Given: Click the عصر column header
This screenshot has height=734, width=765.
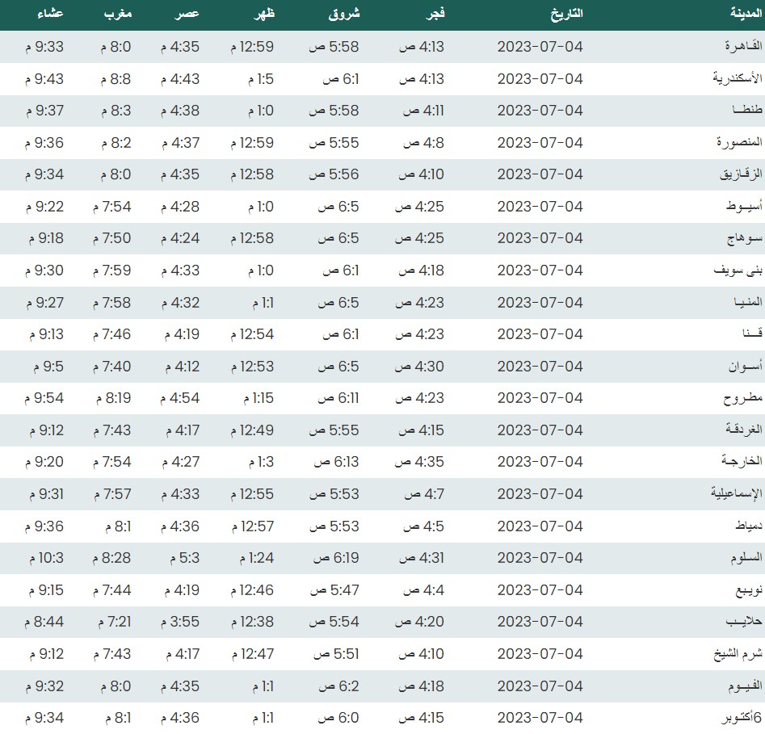Looking at the screenshot, I should pos(188,15).
